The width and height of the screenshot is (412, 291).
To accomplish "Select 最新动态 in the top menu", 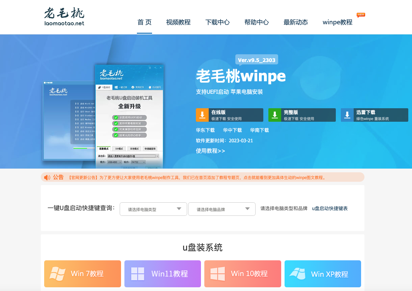I will (296, 22).
